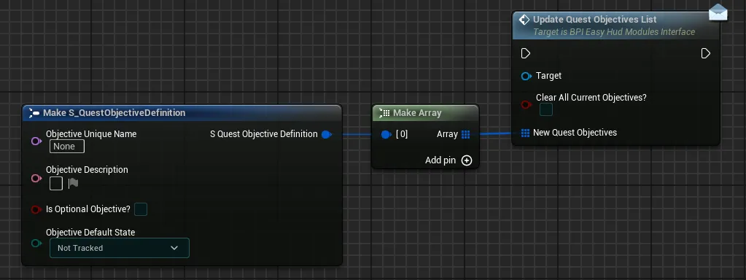Click the Target pin on Update Quest Objectives
Viewport: 746px width, 280px height.
[527, 76]
